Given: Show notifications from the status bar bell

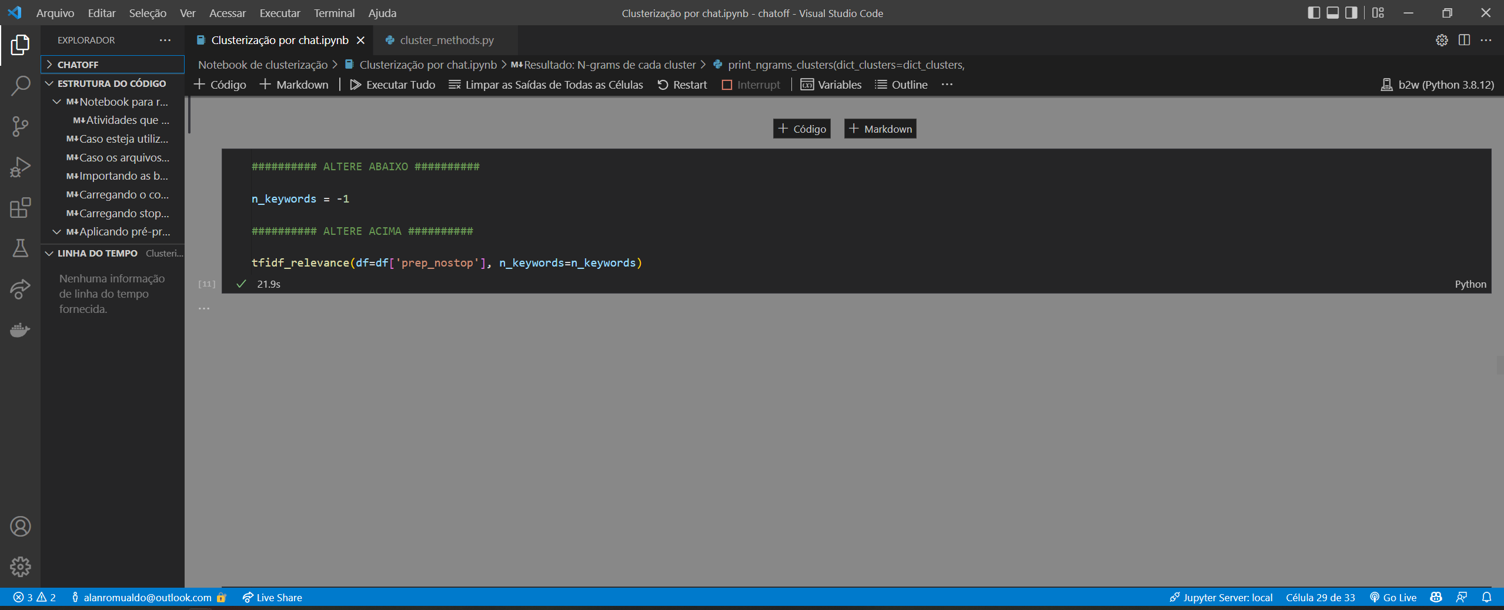Looking at the screenshot, I should (1488, 597).
